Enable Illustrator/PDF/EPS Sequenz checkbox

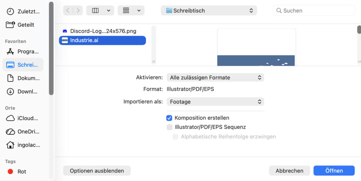(169, 127)
